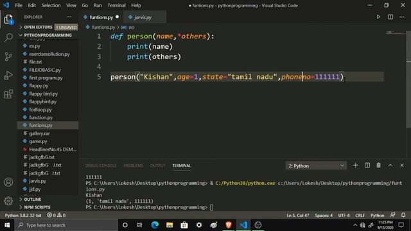Screen dimensions: 411x231
Task: Click the Type here to search box
Action: click(66, 225)
